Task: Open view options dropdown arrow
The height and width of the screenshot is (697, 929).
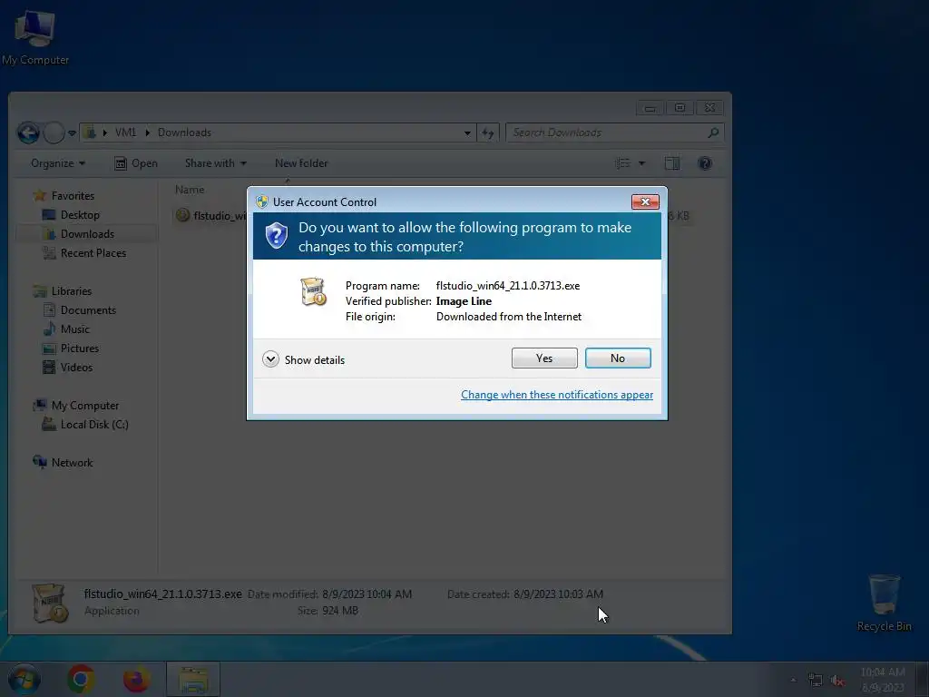Action: pos(641,163)
